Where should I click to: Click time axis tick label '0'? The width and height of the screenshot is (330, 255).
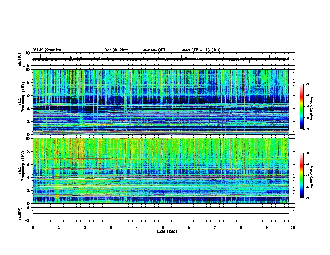pos(33,227)
